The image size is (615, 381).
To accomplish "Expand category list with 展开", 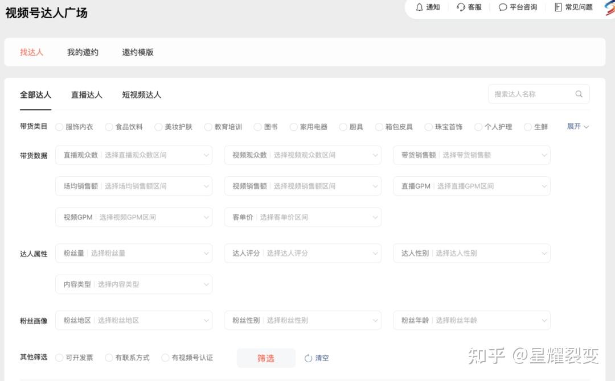I will (x=578, y=126).
